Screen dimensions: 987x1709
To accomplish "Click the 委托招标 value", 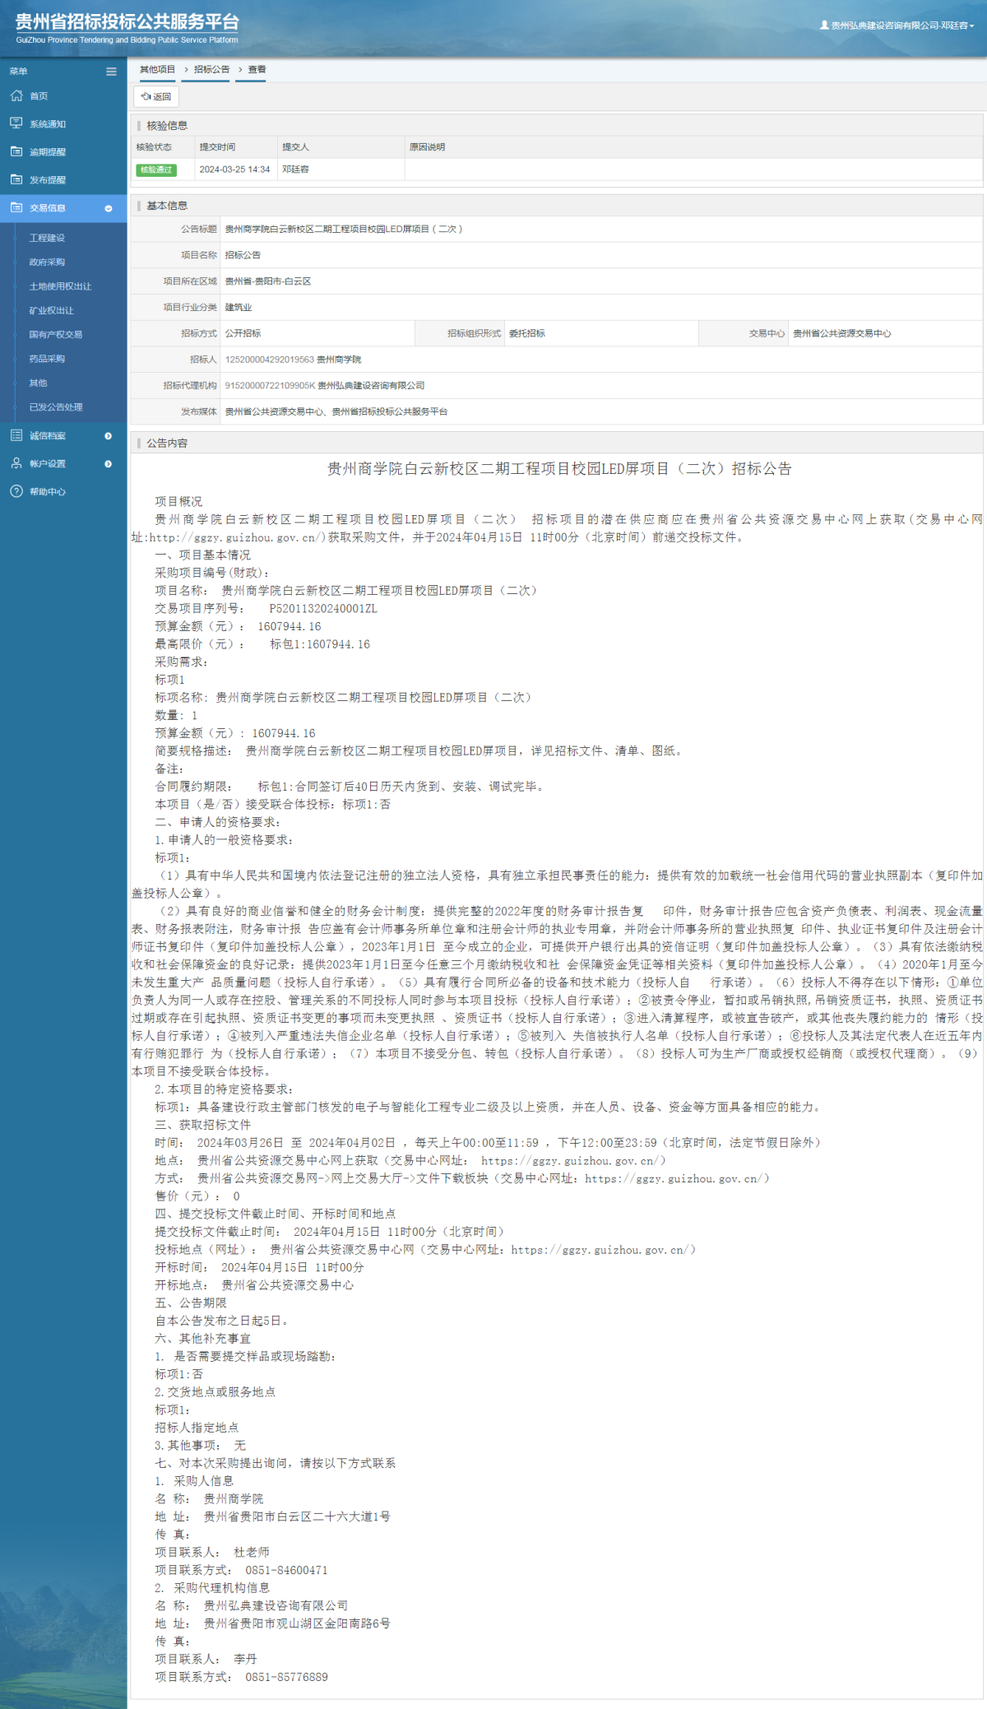I will coord(527,333).
